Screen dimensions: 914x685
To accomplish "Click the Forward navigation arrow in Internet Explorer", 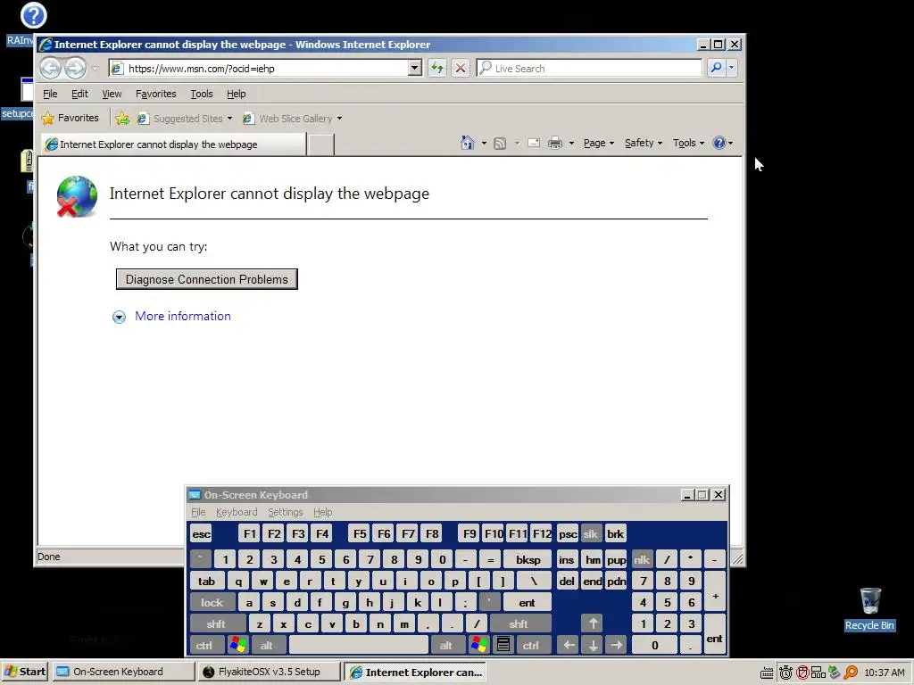I will [75, 68].
